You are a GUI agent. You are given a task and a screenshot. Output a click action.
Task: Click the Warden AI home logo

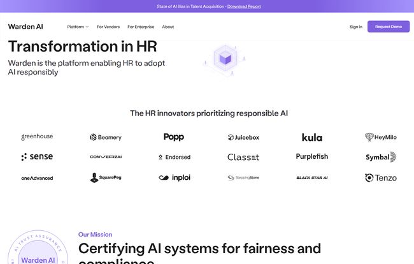click(x=25, y=27)
